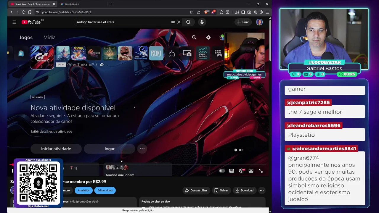Open the YouTube account avatar menu

click(259, 22)
